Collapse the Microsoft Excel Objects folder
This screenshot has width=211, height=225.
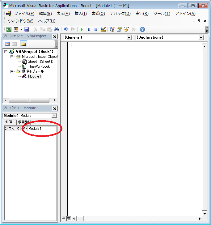click(12, 57)
